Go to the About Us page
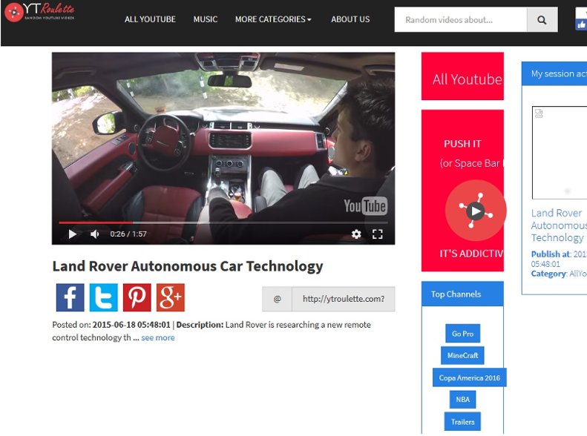Screen dimensions: 587x436 350,19
